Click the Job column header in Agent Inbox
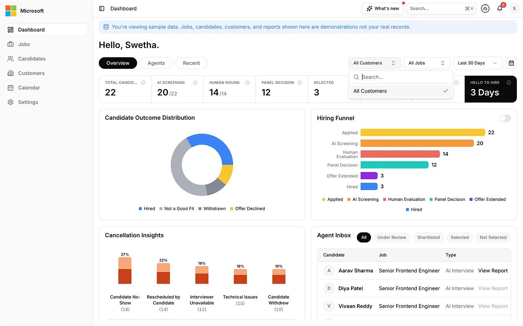Screen dimensions: 523x326 coord(383,255)
